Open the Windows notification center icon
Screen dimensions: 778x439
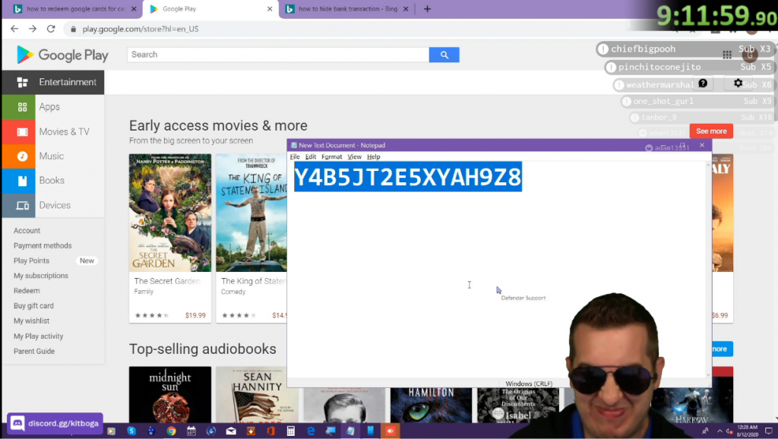(x=769, y=431)
